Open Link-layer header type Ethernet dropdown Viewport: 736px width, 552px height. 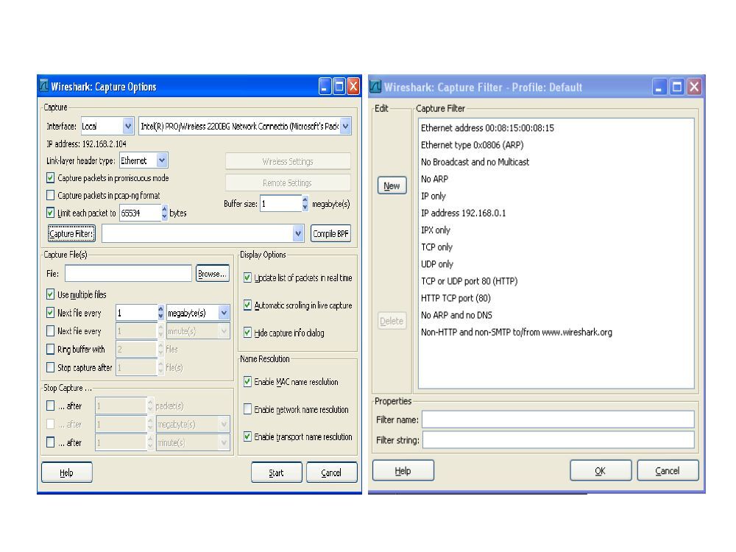coord(162,160)
